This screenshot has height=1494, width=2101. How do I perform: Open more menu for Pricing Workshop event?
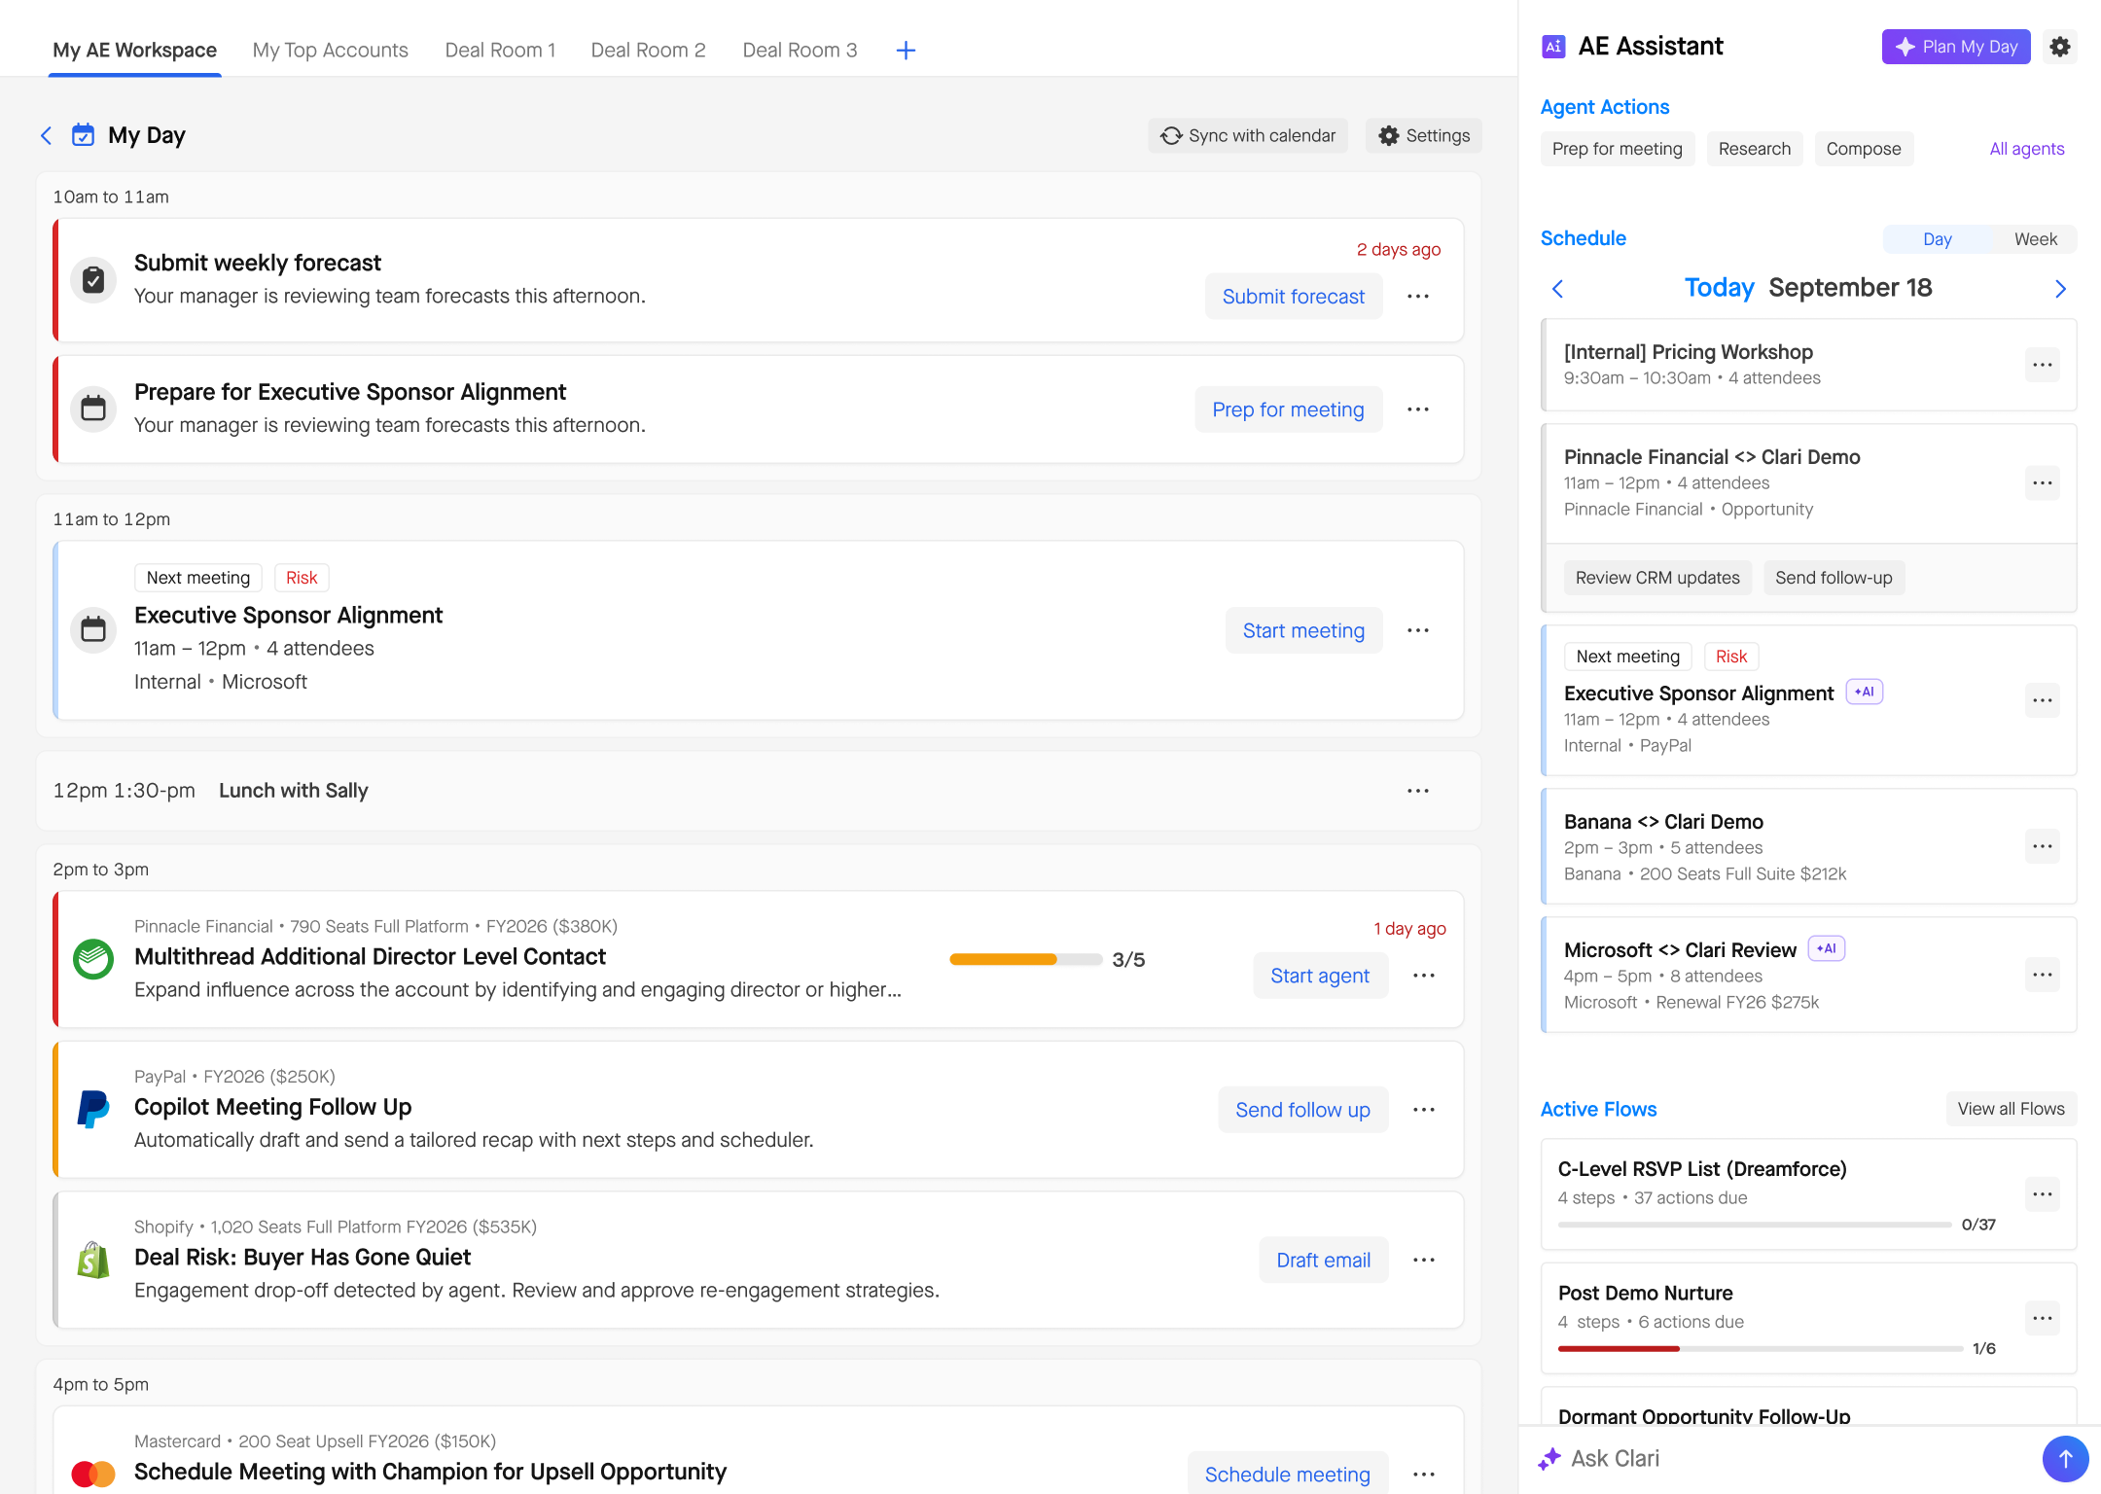[2042, 365]
